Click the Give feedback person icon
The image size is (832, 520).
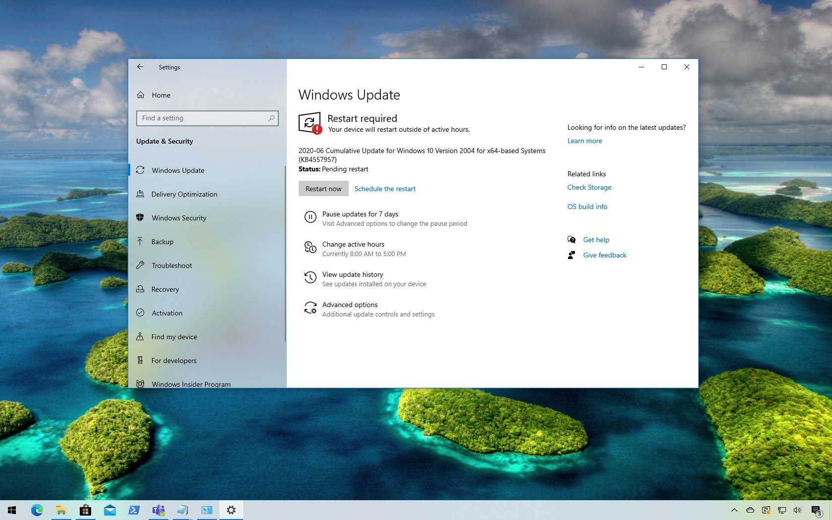click(572, 255)
